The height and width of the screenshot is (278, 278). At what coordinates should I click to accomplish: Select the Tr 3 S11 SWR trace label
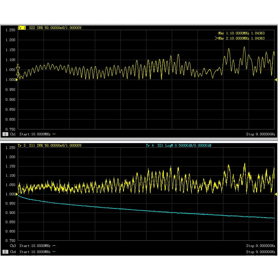[x=49, y=145]
